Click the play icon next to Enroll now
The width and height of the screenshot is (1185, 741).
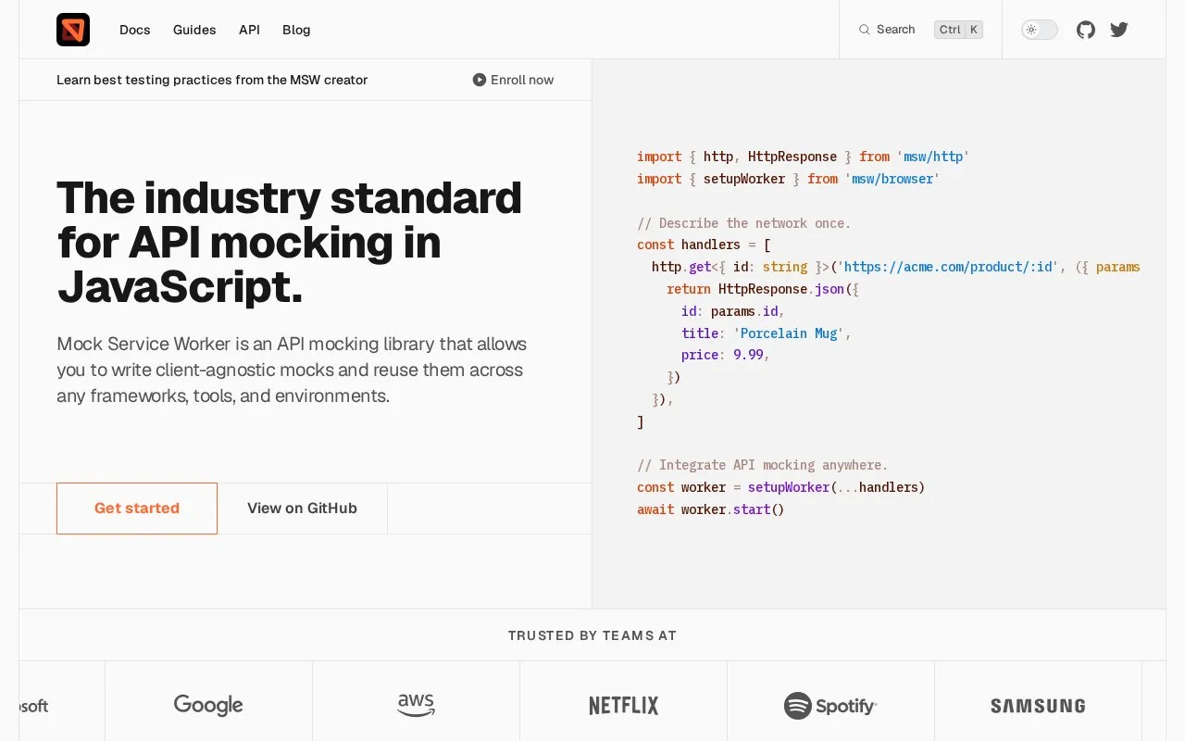[480, 80]
